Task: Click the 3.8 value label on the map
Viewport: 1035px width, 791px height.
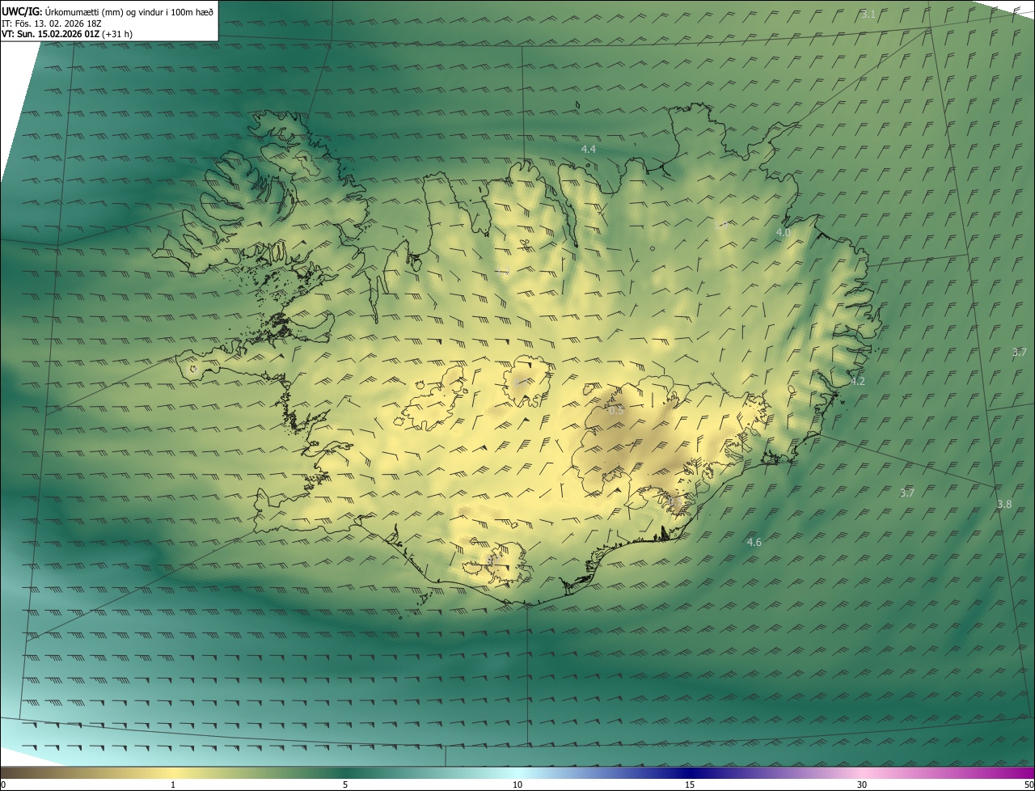Action: (x=1003, y=504)
